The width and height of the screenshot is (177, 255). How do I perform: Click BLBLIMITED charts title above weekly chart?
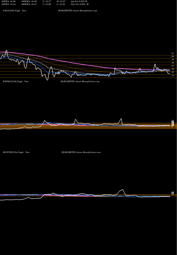pyautogui.click(x=80, y=81)
